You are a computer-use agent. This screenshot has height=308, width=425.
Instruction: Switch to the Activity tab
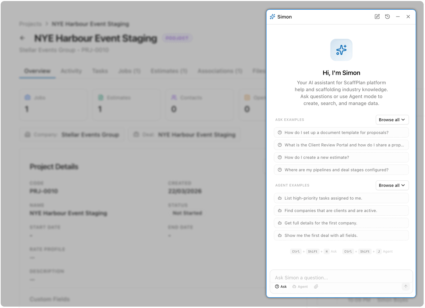[71, 71]
